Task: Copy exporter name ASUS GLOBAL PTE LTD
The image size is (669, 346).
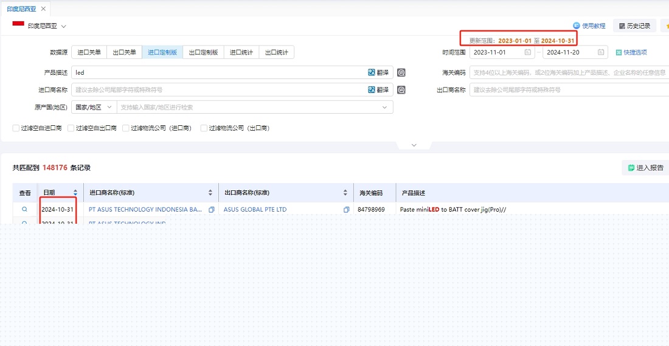Action: click(x=346, y=210)
